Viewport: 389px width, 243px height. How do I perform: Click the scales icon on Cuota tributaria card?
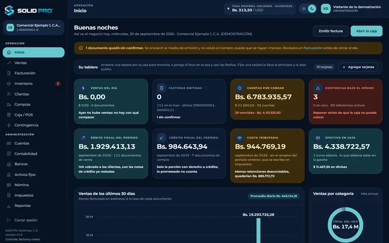(x=239, y=138)
